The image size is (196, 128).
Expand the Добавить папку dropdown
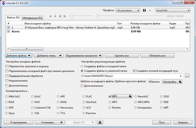coord(60,56)
